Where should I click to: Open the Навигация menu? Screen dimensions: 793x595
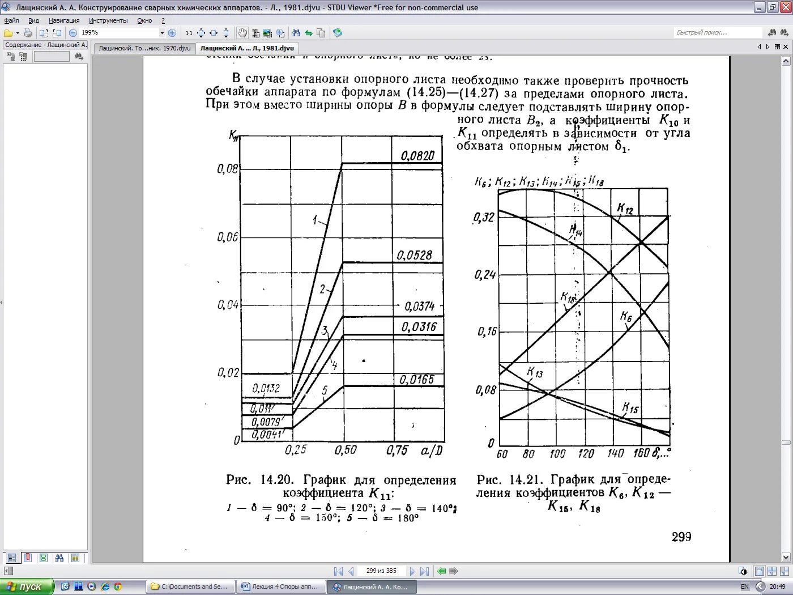[x=64, y=20]
